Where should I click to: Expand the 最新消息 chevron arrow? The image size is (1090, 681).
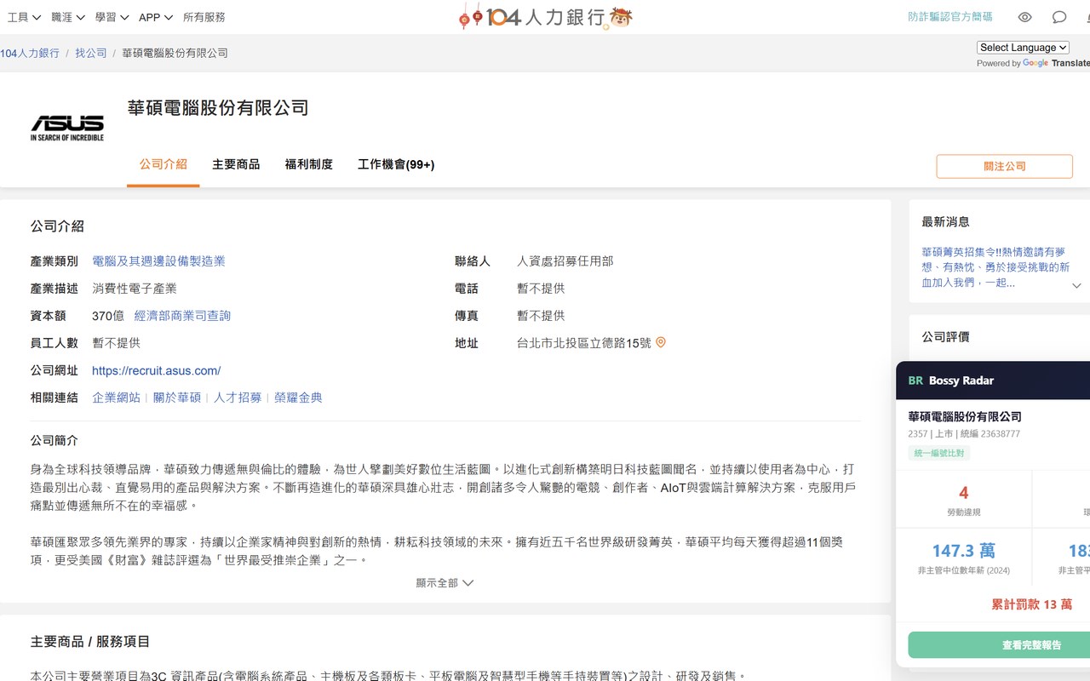[x=1076, y=285]
